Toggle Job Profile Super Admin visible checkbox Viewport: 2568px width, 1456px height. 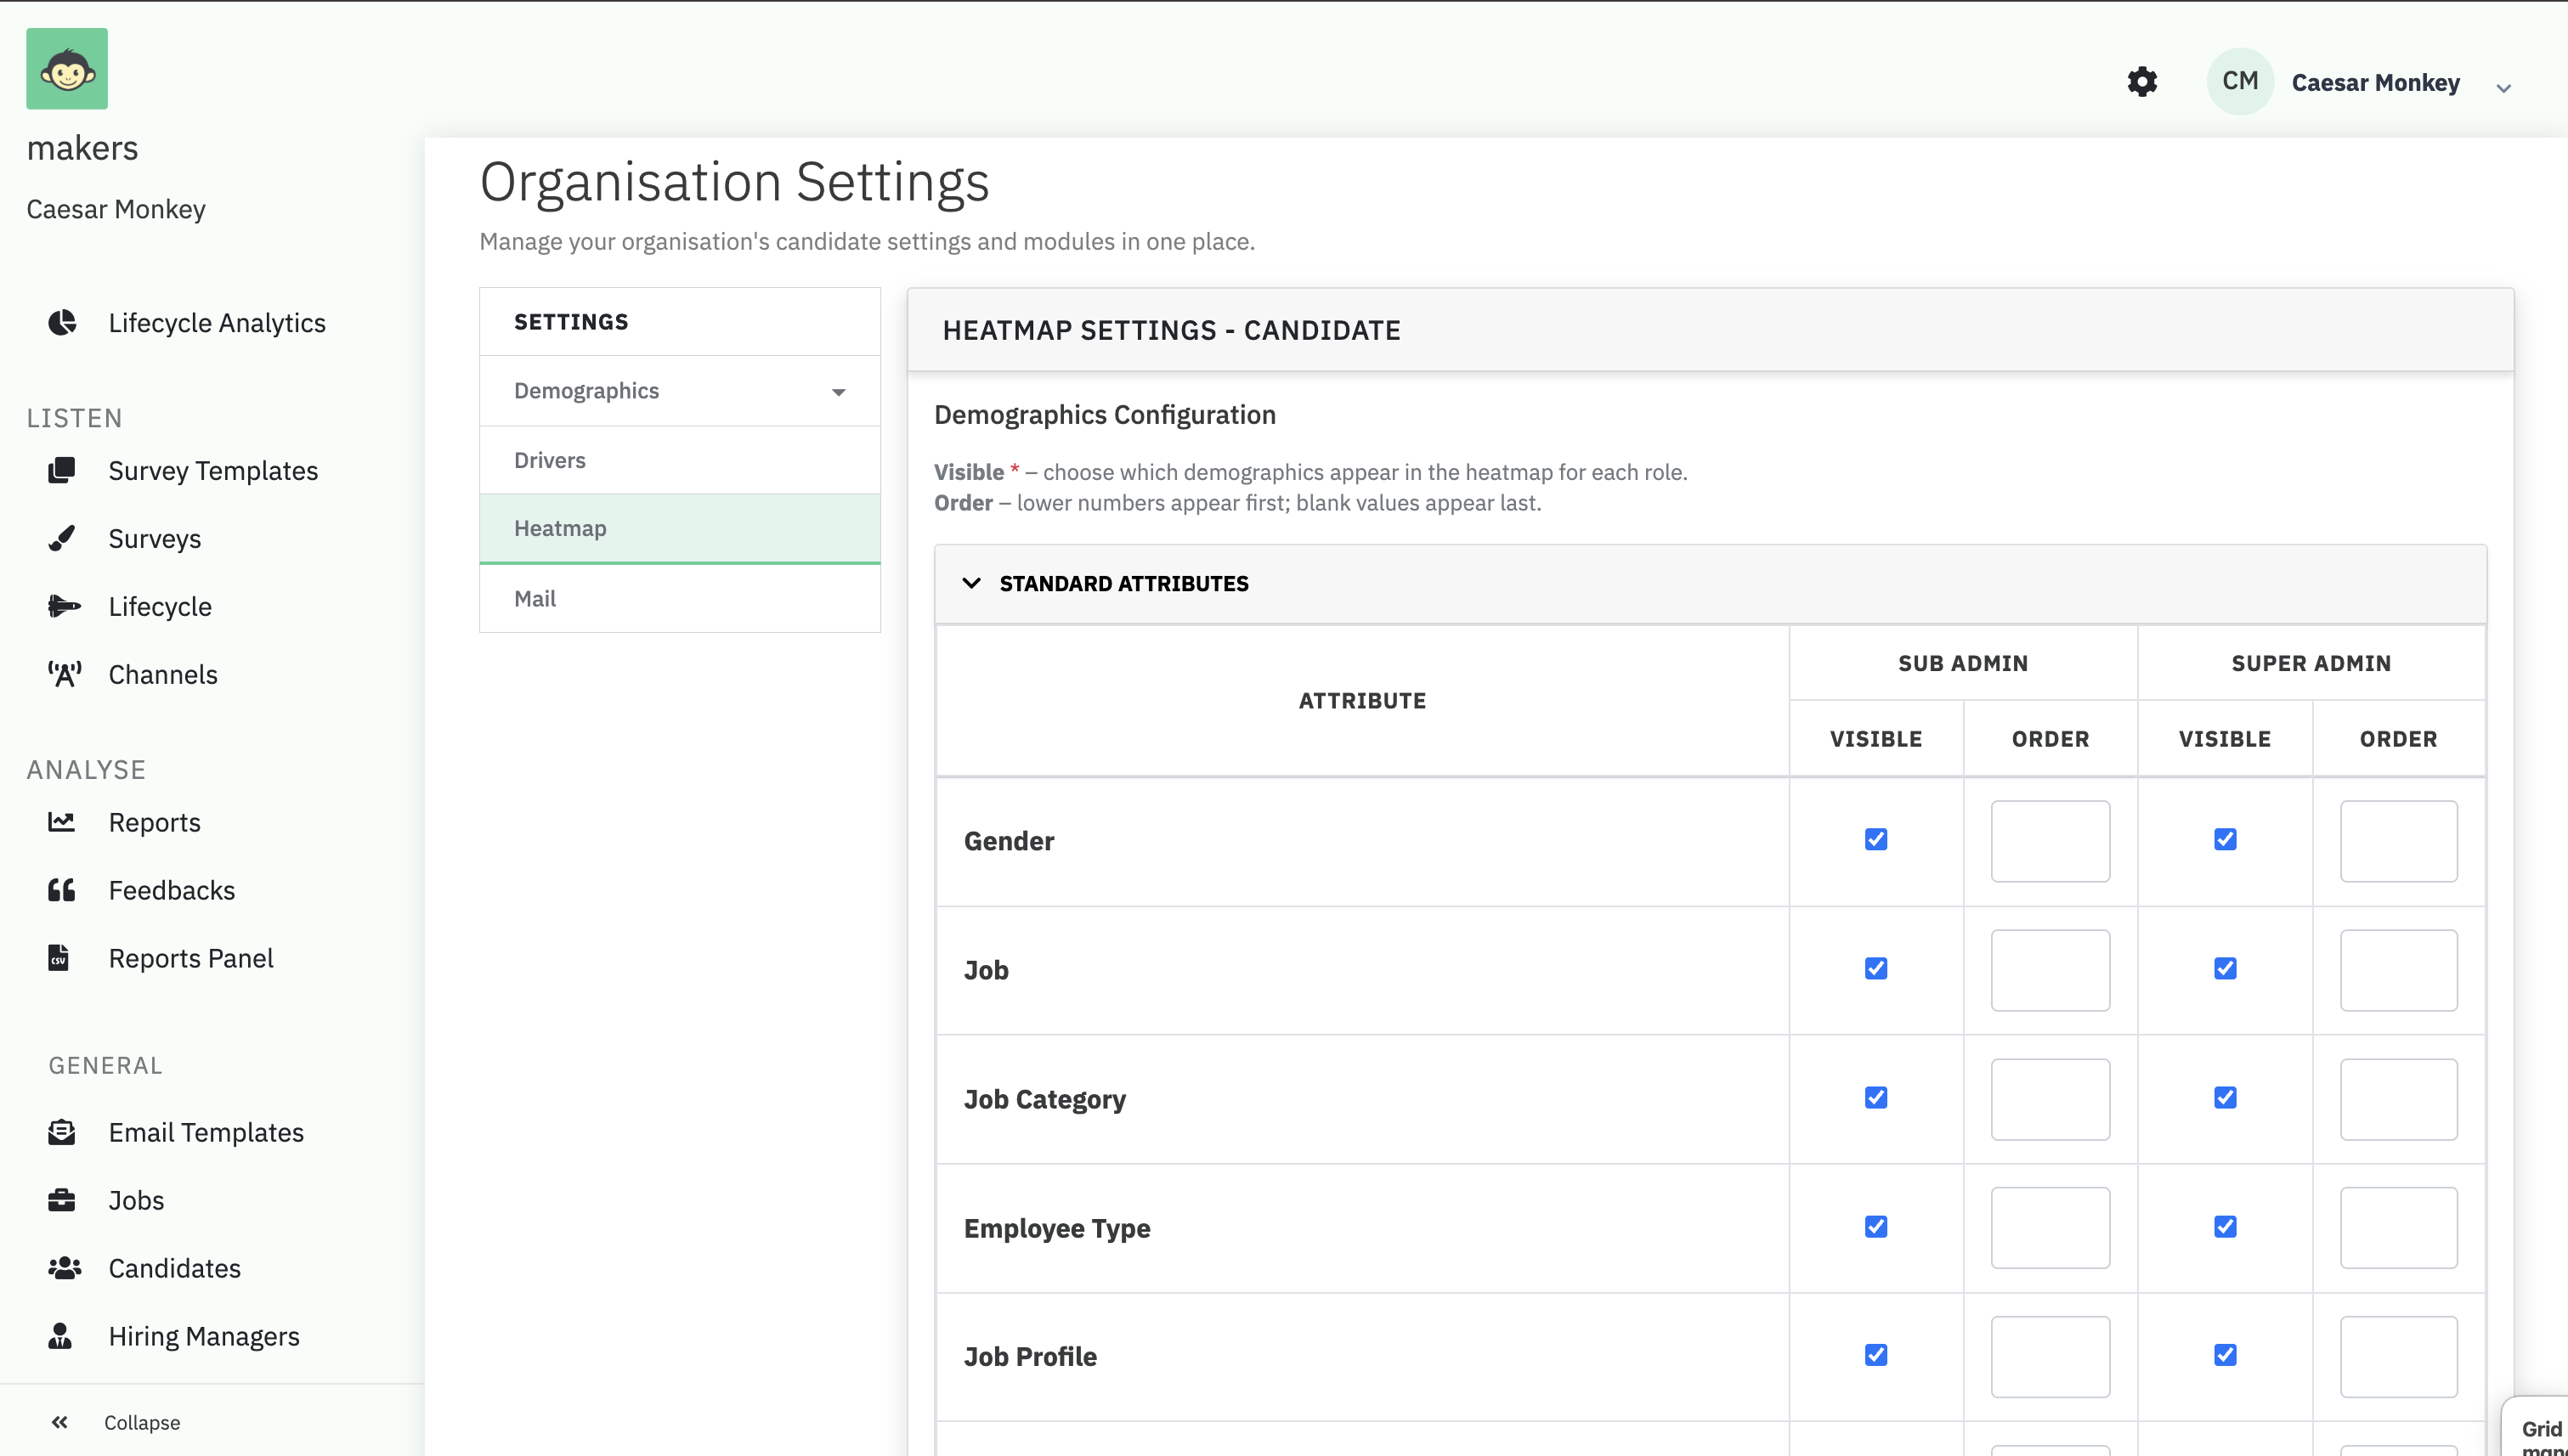point(2225,1355)
